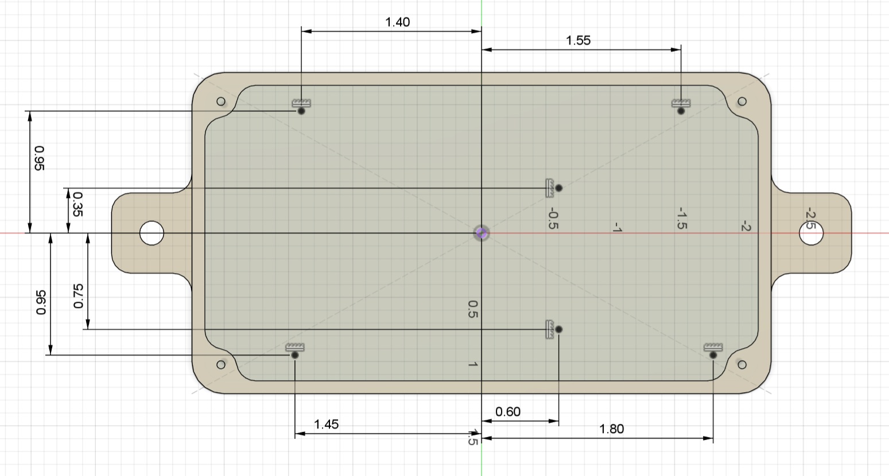Click the constraint glyph above the 1.40 dimension point
This screenshot has height=476, width=889.
pyautogui.click(x=301, y=103)
